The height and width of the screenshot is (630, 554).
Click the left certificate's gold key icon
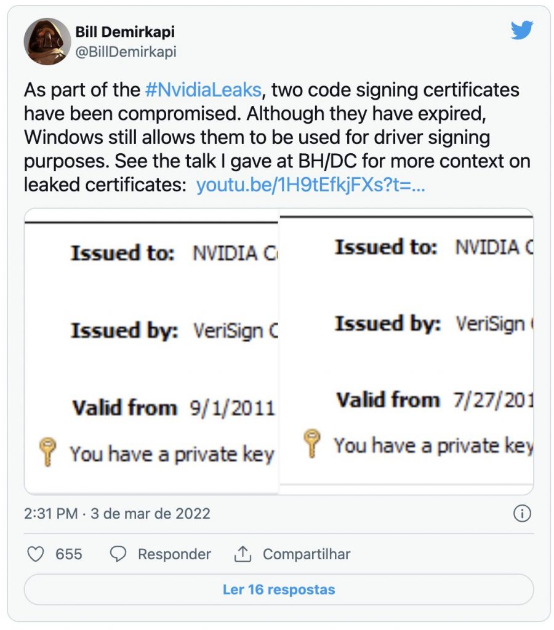tap(47, 452)
